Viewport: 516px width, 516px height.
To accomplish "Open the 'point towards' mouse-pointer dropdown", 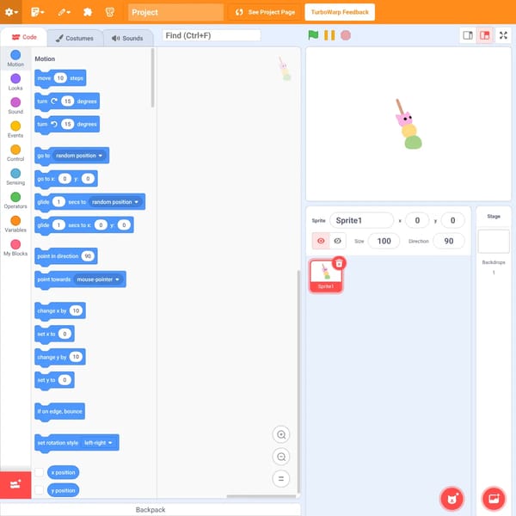I will pos(98,279).
